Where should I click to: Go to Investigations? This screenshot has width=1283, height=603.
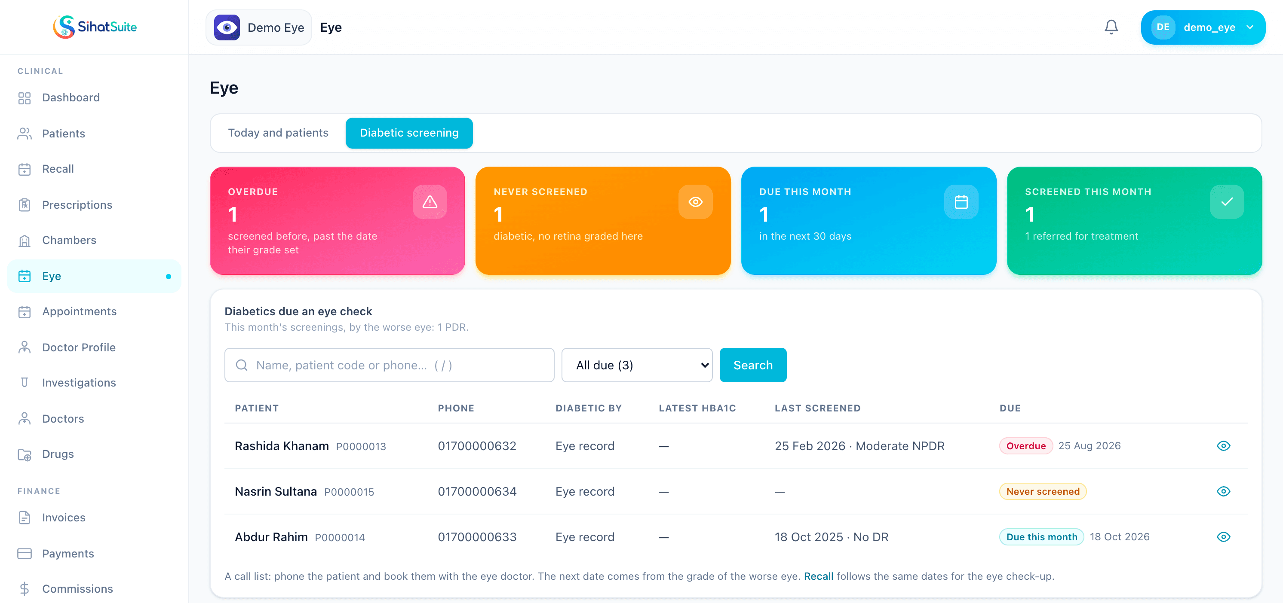click(x=94, y=383)
